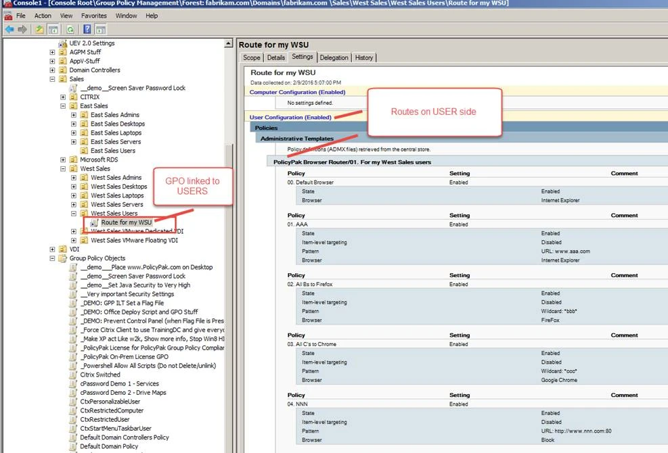Click the blue Help toolbar icon
Screen dimensions: 668x453
[x=87, y=29]
